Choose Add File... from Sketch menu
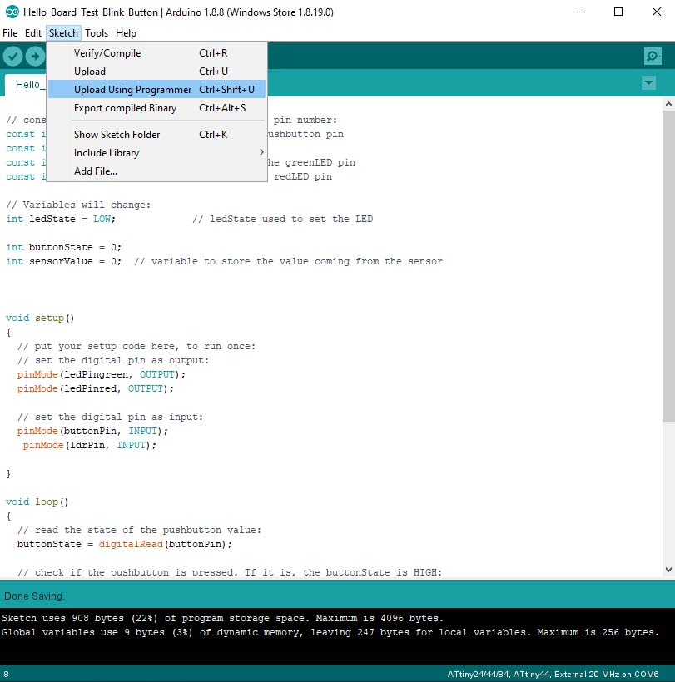 pyautogui.click(x=156, y=171)
